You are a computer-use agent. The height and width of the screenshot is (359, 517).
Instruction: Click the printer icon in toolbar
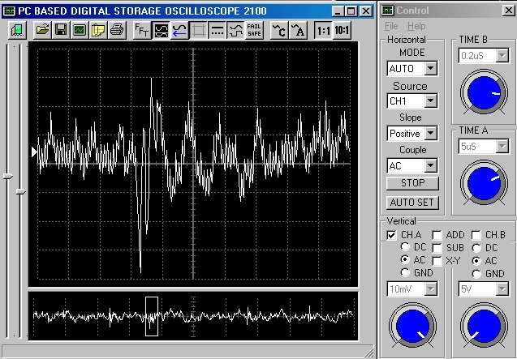pyautogui.click(x=116, y=31)
